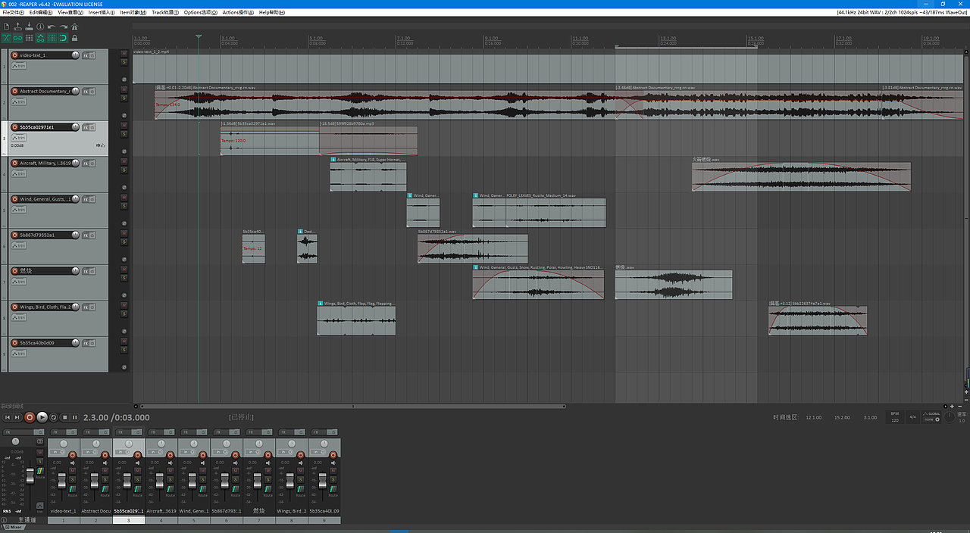
Task: Open FX for Wings, Bird, Cloth track
Action: click(86, 307)
